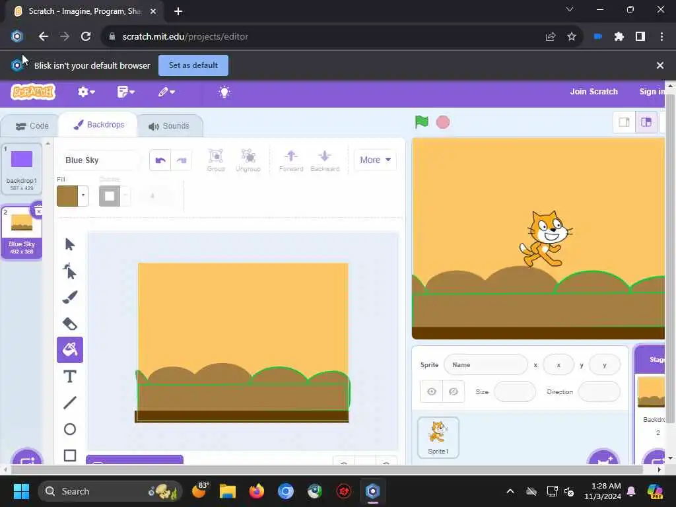Open Windows Start menu

tap(21, 491)
